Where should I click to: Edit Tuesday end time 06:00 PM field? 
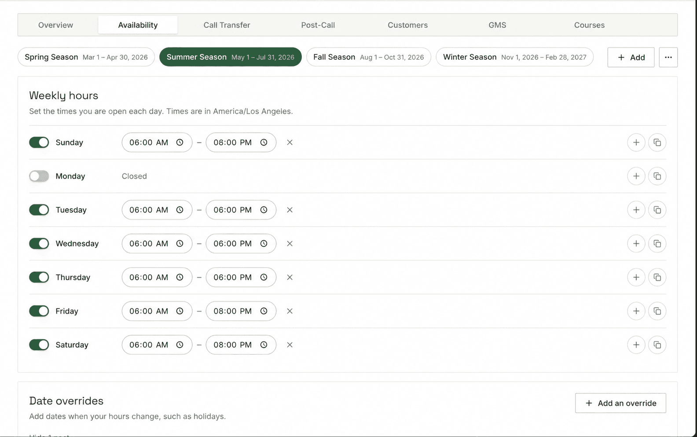click(x=241, y=210)
